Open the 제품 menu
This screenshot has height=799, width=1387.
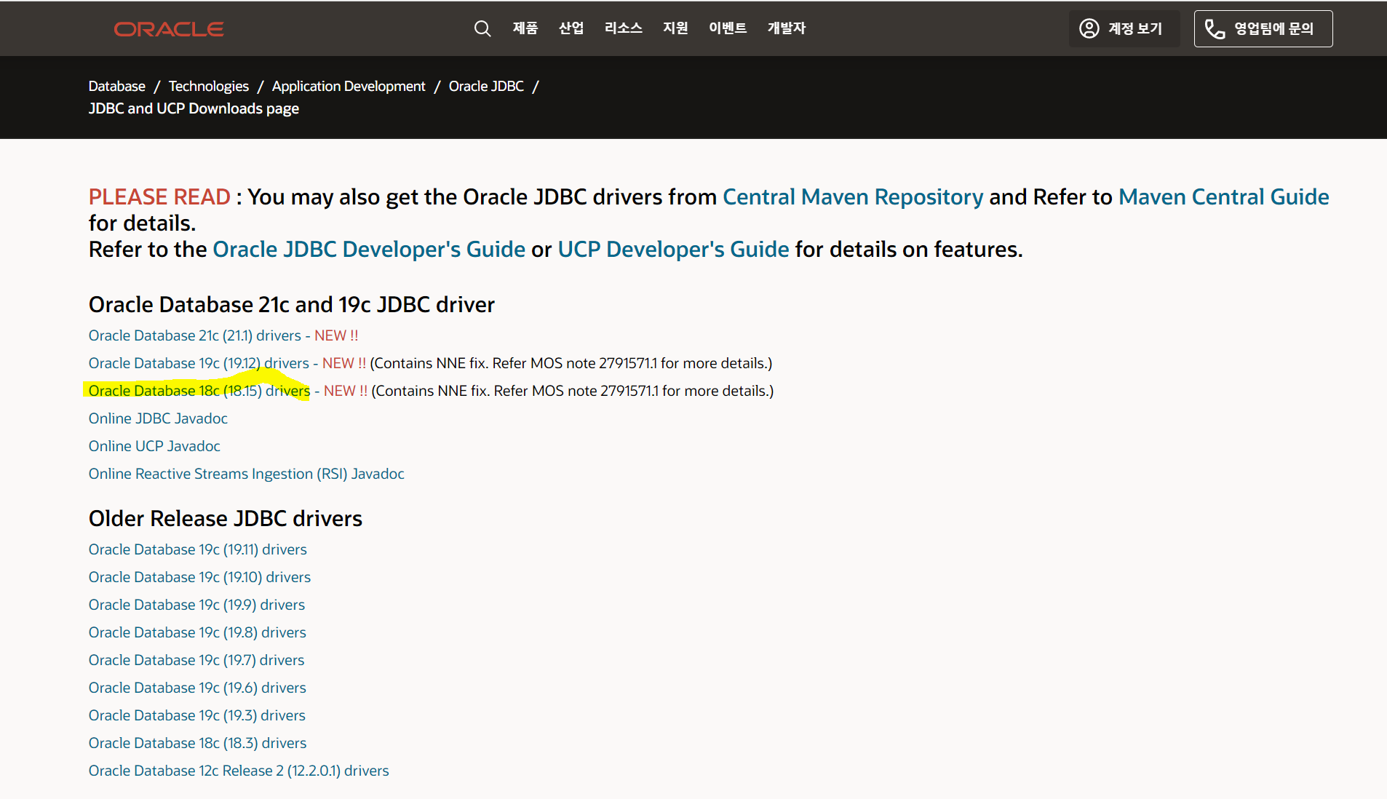[x=525, y=28]
